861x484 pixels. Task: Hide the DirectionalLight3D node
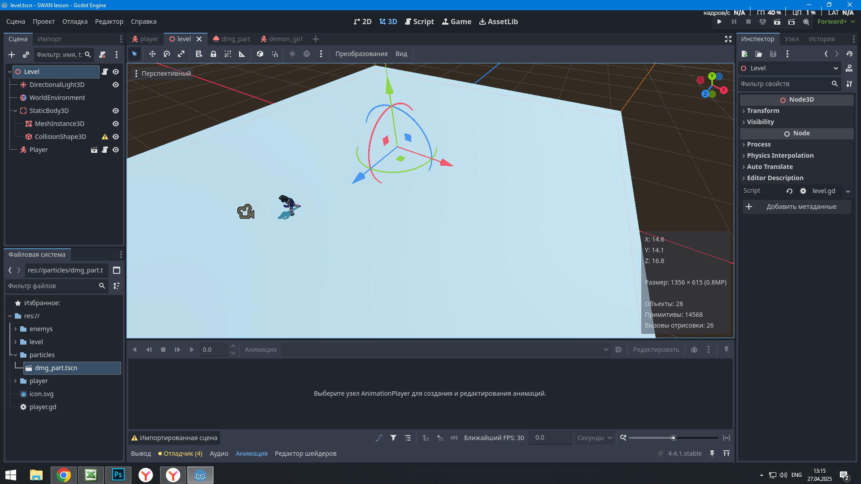pyautogui.click(x=116, y=85)
